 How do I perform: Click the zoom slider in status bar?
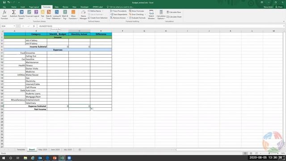click(x=269, y=153)
